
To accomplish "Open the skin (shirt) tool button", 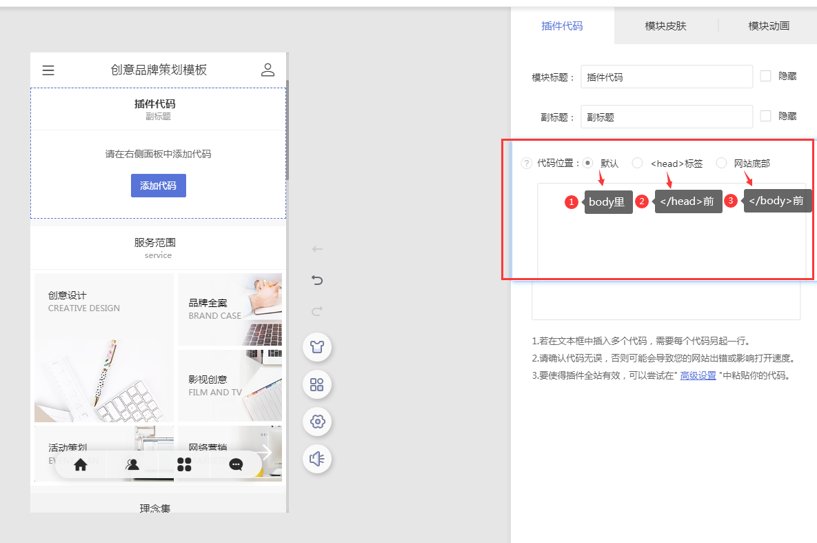I will click(317, 347).
